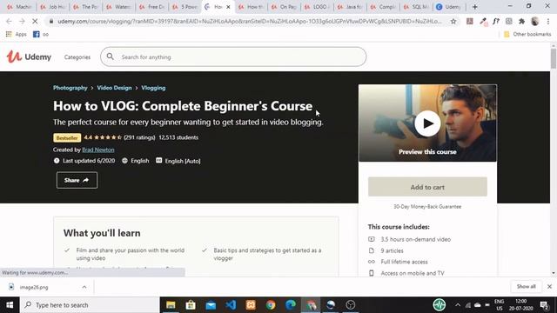Switch to the Water... tab
557x313 pixels.
[x=118, y=7]
